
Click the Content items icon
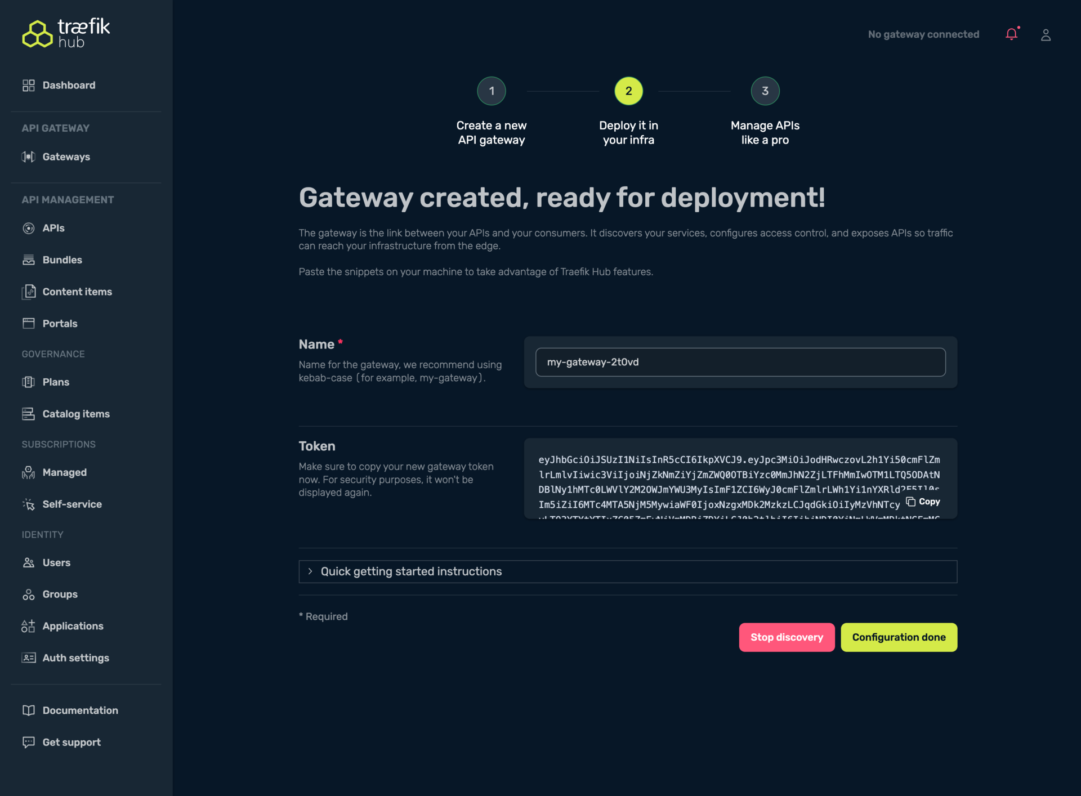point(29,292)
